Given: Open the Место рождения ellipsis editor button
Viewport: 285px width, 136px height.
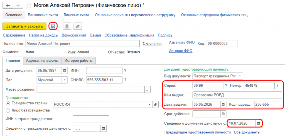Looking at the screenshot, I should click(148, 89).
